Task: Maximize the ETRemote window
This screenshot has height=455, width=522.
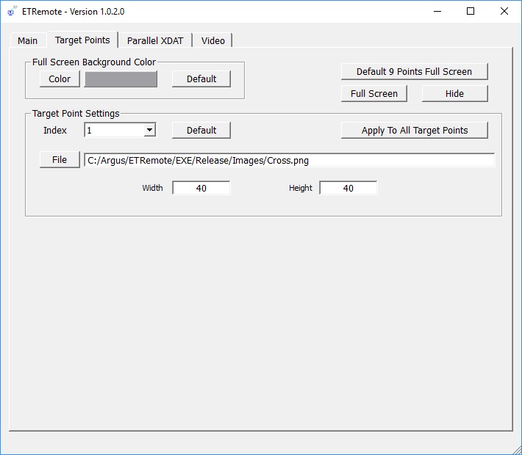Action: click(x=471, y=11)
